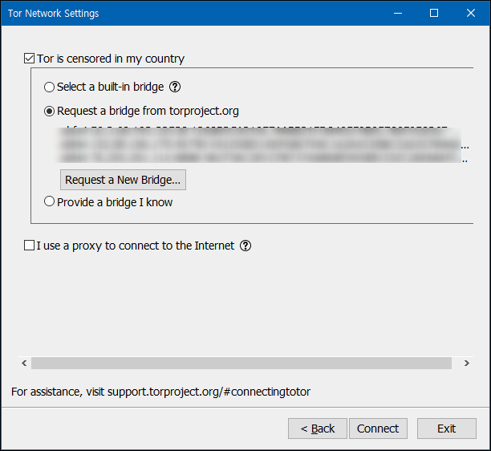Close the Tor Network Settings window
The image size is (491, 451).
pos(471,13)
